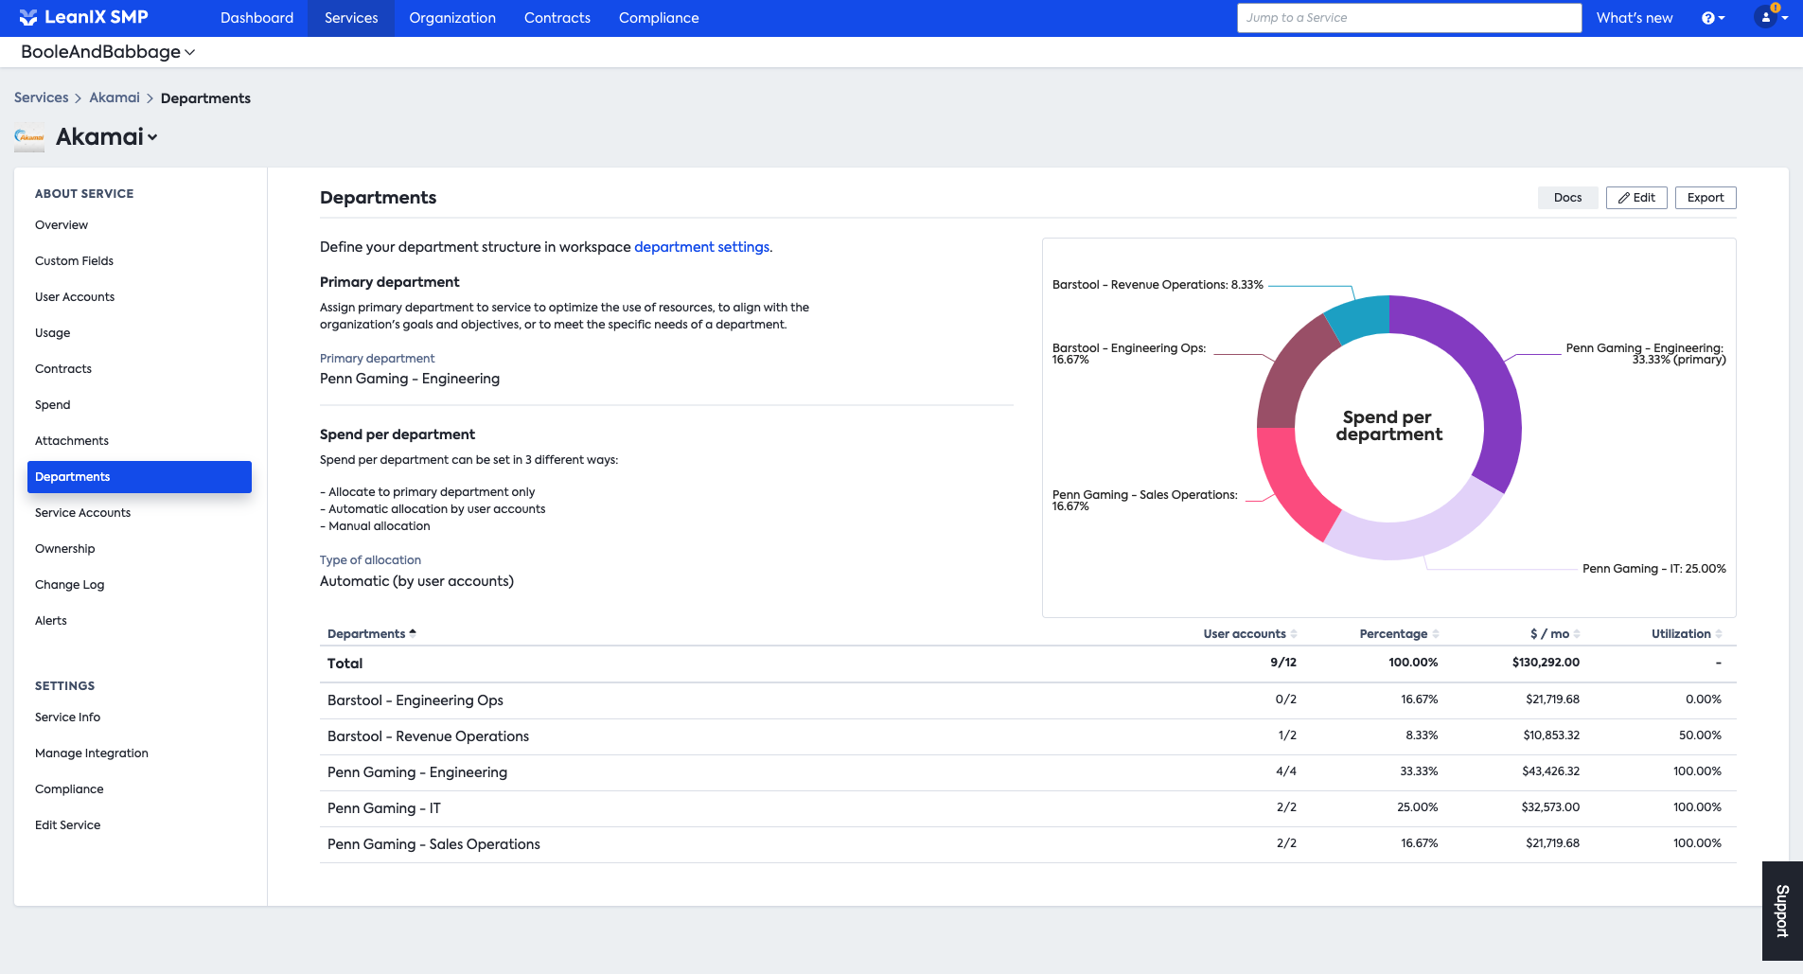1803x974 pixels.
Task: Select the Penn Gaming – IT table row
Action: coord(1028,808)
